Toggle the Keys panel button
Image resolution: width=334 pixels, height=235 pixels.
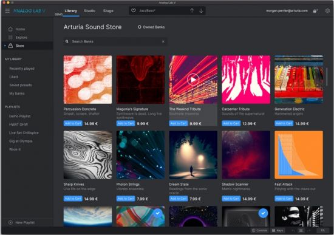[278, 230]
